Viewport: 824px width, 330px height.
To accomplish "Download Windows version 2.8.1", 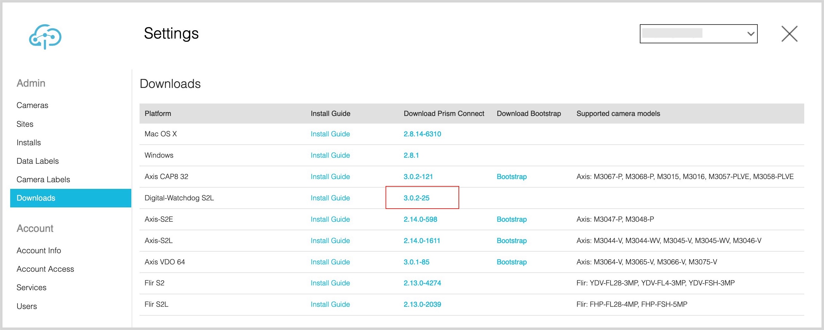I will [411, 155].
